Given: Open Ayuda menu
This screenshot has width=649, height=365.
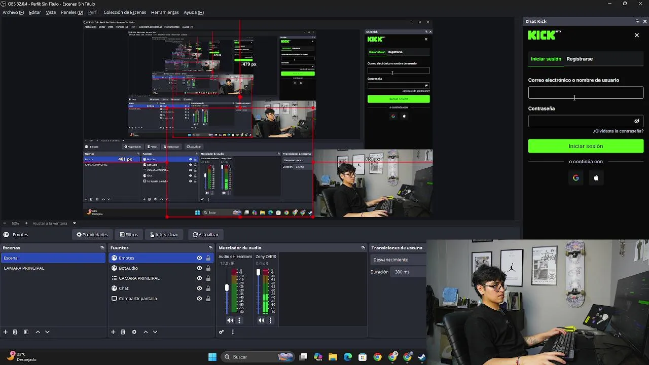Looking at the screenshot, I should pos(194,12).
